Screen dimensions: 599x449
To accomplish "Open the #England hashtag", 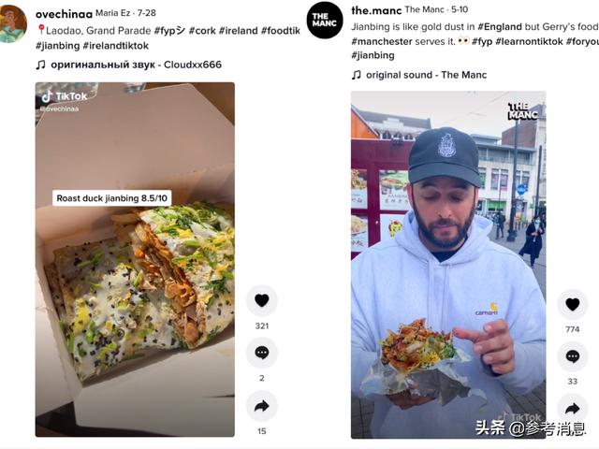I will (x=500, y=27).
